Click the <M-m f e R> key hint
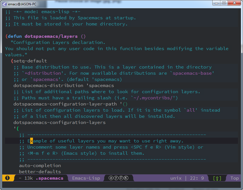Viewport: 243px width, 190px height. click(x=43, y=153)
